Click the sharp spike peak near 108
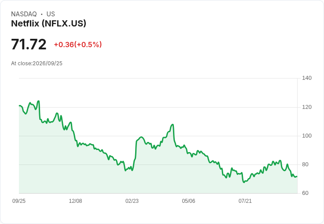 point(173,124)
